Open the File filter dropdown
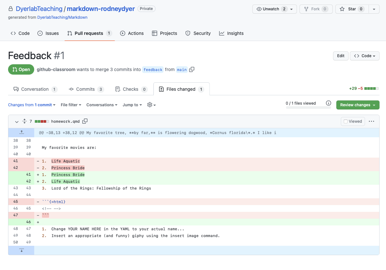 [71, 105]
